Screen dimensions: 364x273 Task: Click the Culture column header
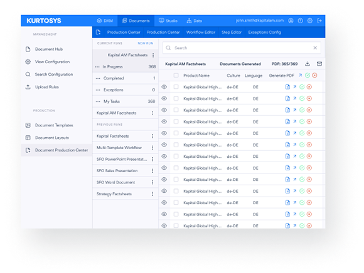tap(233, 76)
